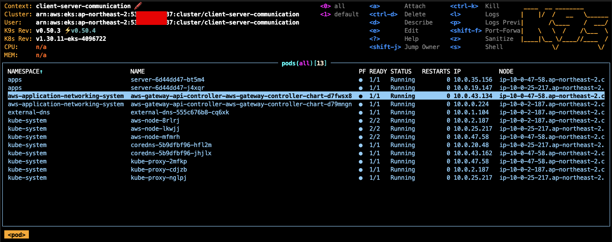Select pod aws-node-mfmrh
The width and height of the screenshot is (612, 242).
click(155, 137)
